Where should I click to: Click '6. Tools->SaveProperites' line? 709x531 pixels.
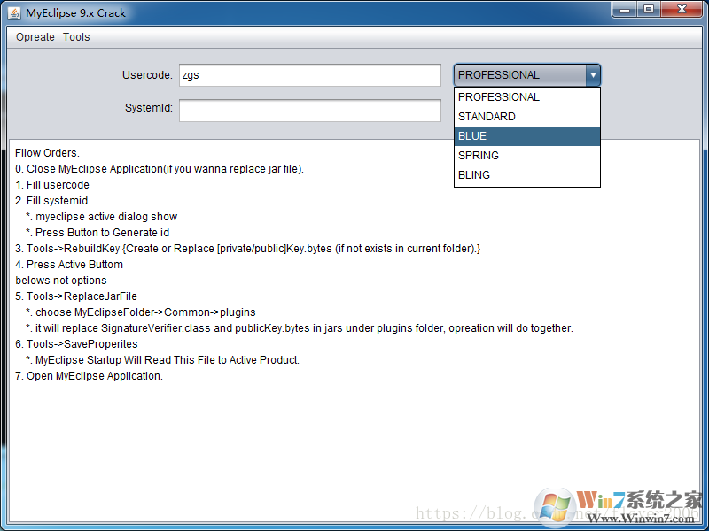click(76, 344)
